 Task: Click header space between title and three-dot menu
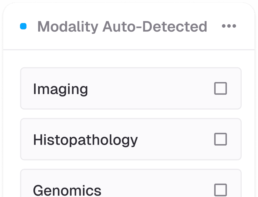click(x=214, y=27)
